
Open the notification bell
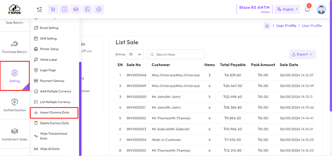[x=307, y=9]
